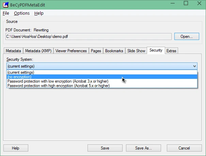
Task: Select high encryption (Acrobat 5.x or higher)
Action: [102, 86]
